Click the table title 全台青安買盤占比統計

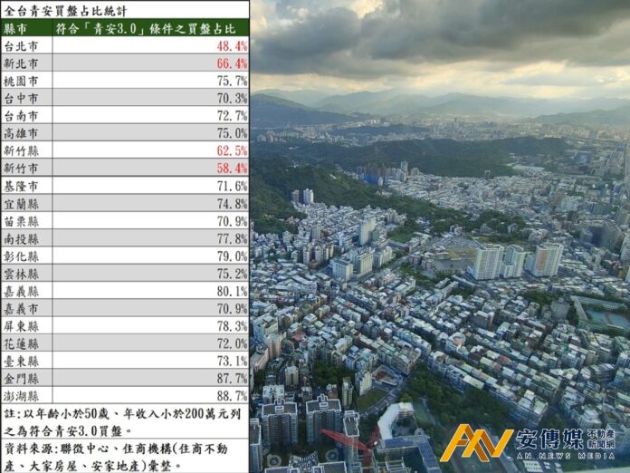click(x=65, y=11)
